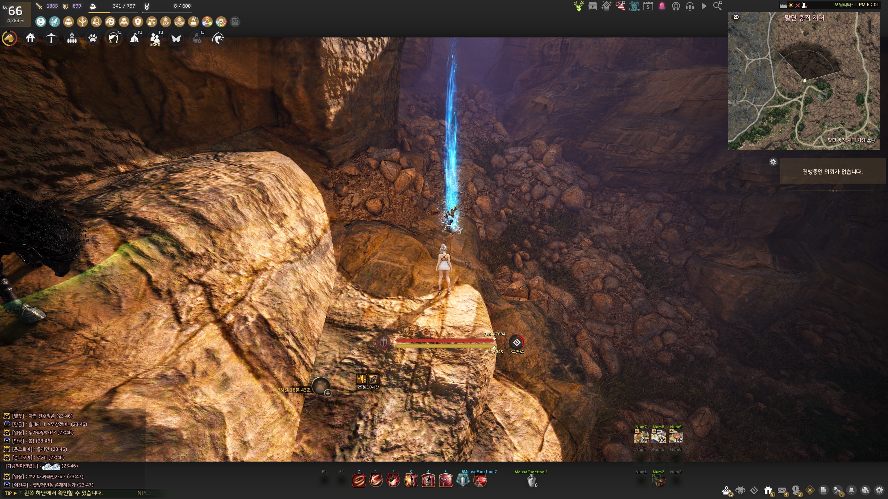Click the MouseFunction 2 skill icon
Image resolution: width=888 pixels, height=499 pixels.
[480, 481]
